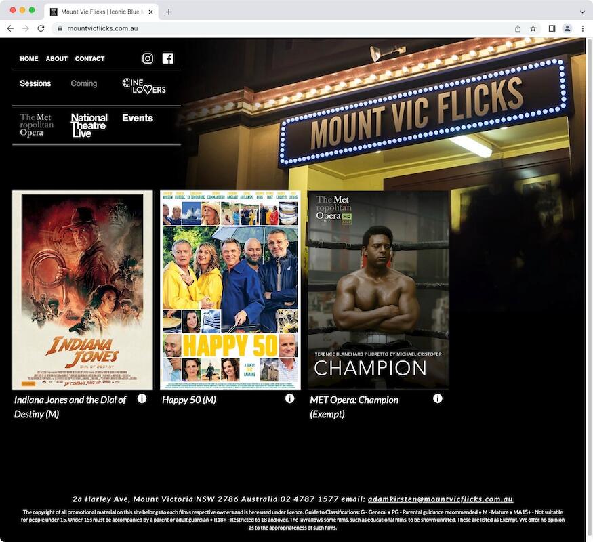Go back to the previous page
This screenshot has width=593, height=542.
tap(11, 28)
